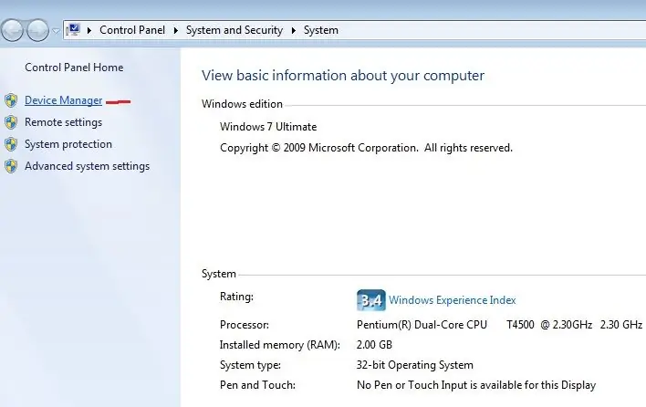This screenshot has width=646, height=407.
Task: Click shield icon beside Remote settings
Action: (x=11, y=122)
